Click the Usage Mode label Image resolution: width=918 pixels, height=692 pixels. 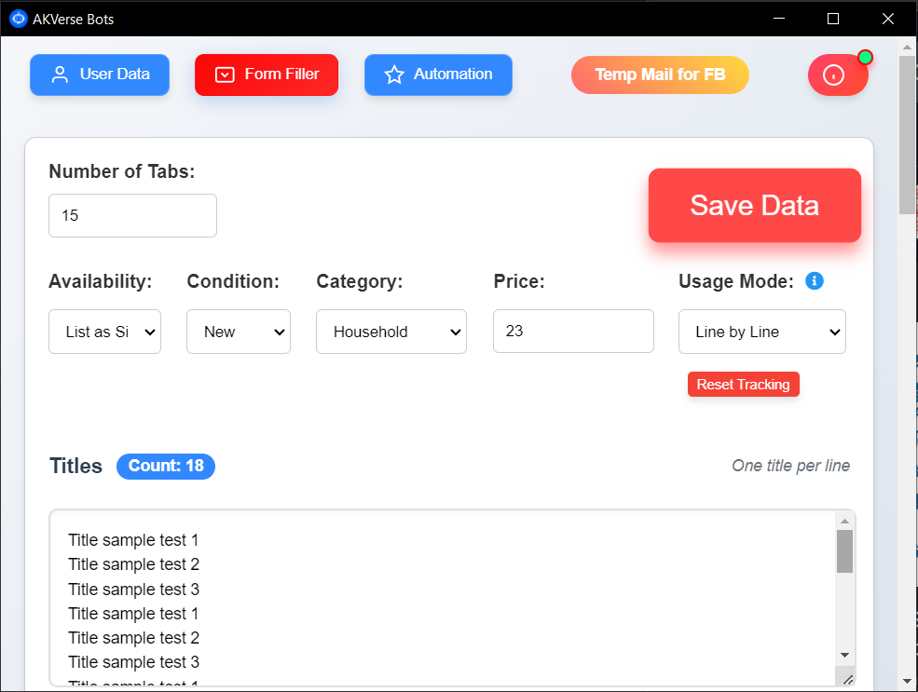tap(736, 281)
